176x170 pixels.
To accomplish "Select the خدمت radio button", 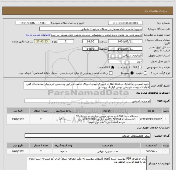I will point(128,67).
